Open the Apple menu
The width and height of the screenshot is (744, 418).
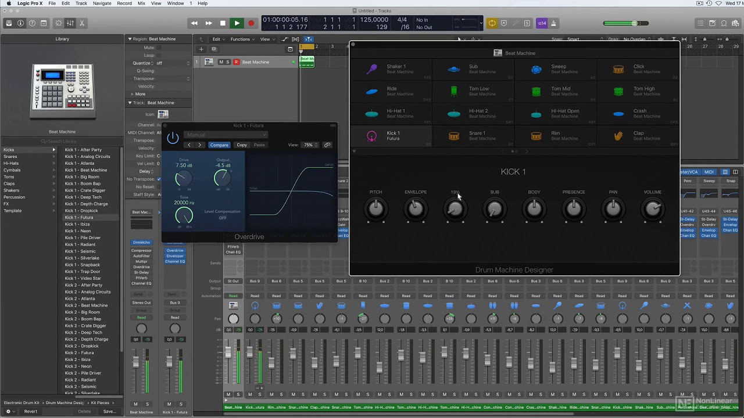[x=8, y=3]
